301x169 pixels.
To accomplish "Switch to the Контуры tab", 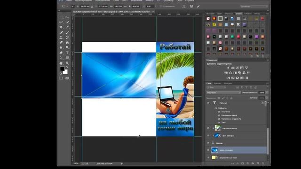I will (x=228, y=84).
